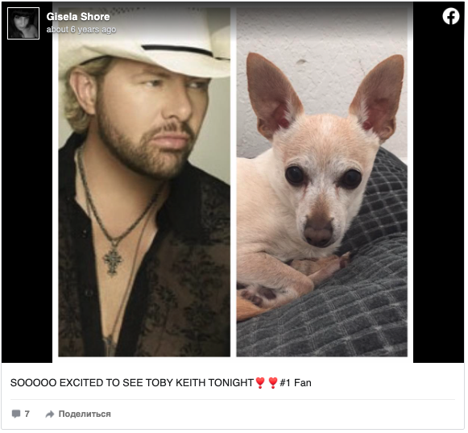Screen dimensions: 468x433
Task: Click the Поделиться share button
Action: pos(85,414)
